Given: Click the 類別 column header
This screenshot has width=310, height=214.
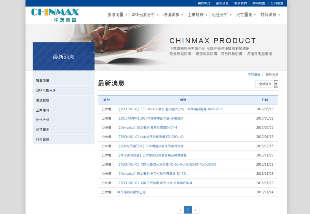Looking at the screenshot, I should (106, 100).
